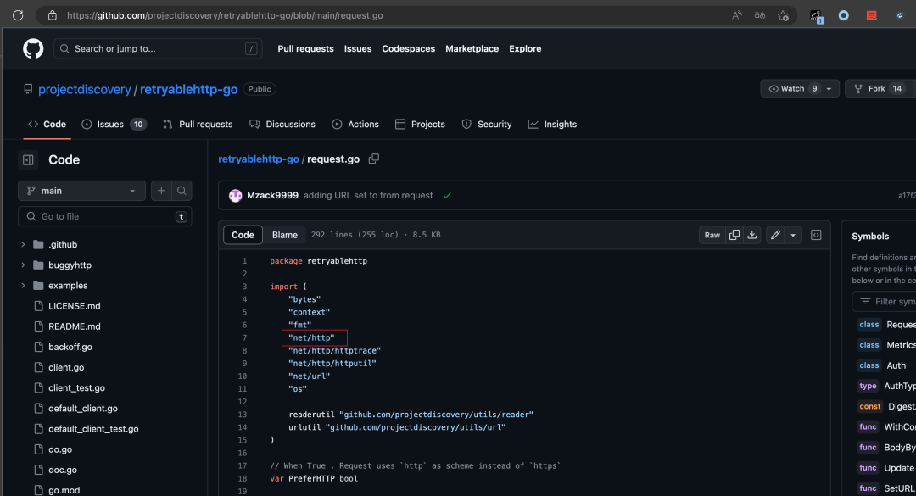Viewport: 916px width, 496px height.
Task: Click Pull requests in the top navigation
Action: [x=305, y=49]
